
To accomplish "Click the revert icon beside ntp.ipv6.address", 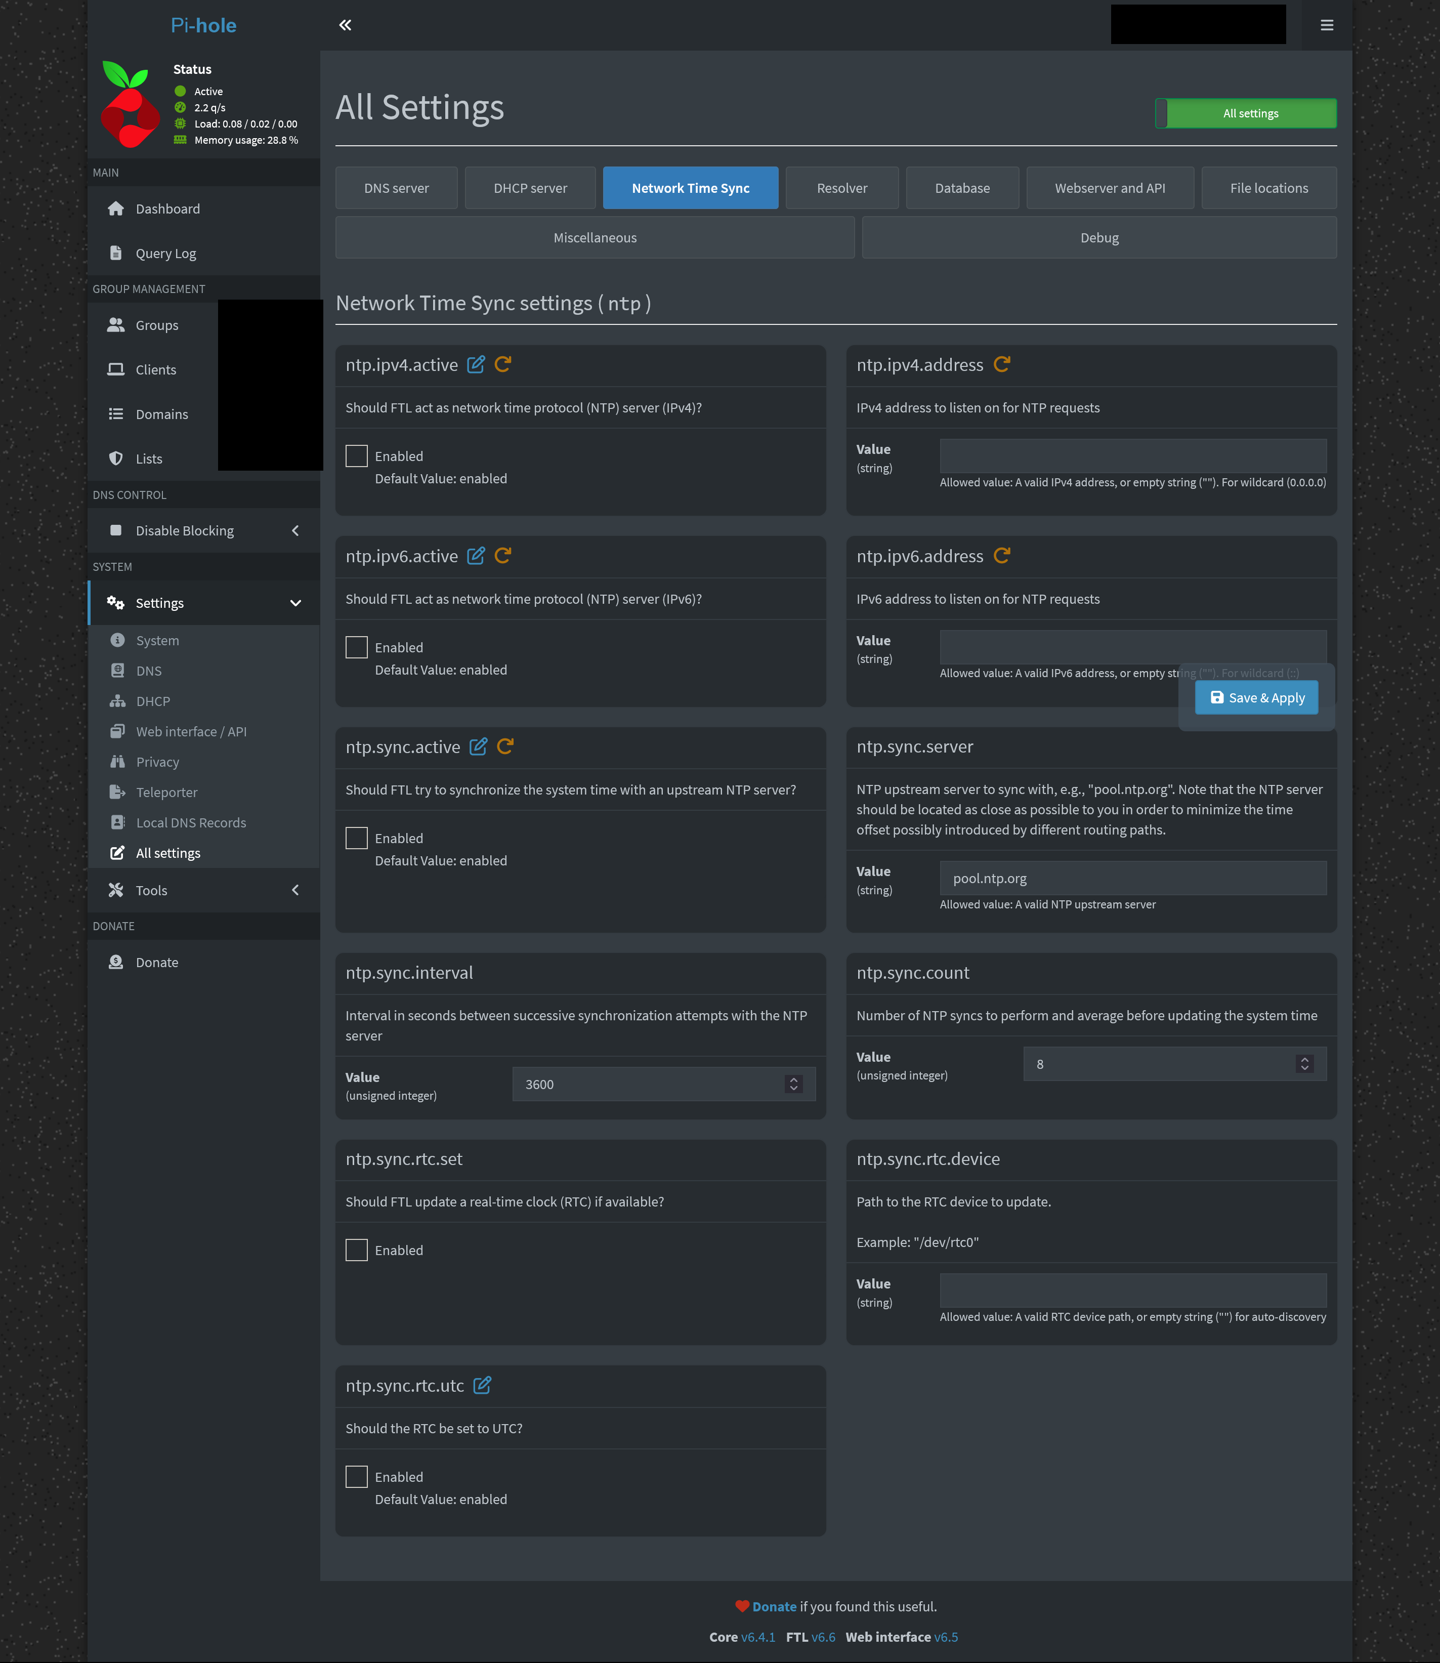I will click(x=1001, y=556).
